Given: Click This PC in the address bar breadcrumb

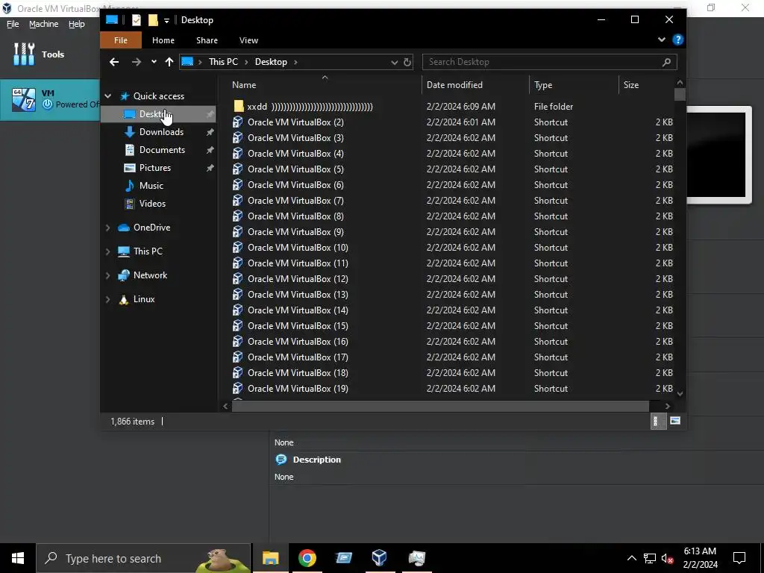Looking at the screenshot, I should coord(223,62).
